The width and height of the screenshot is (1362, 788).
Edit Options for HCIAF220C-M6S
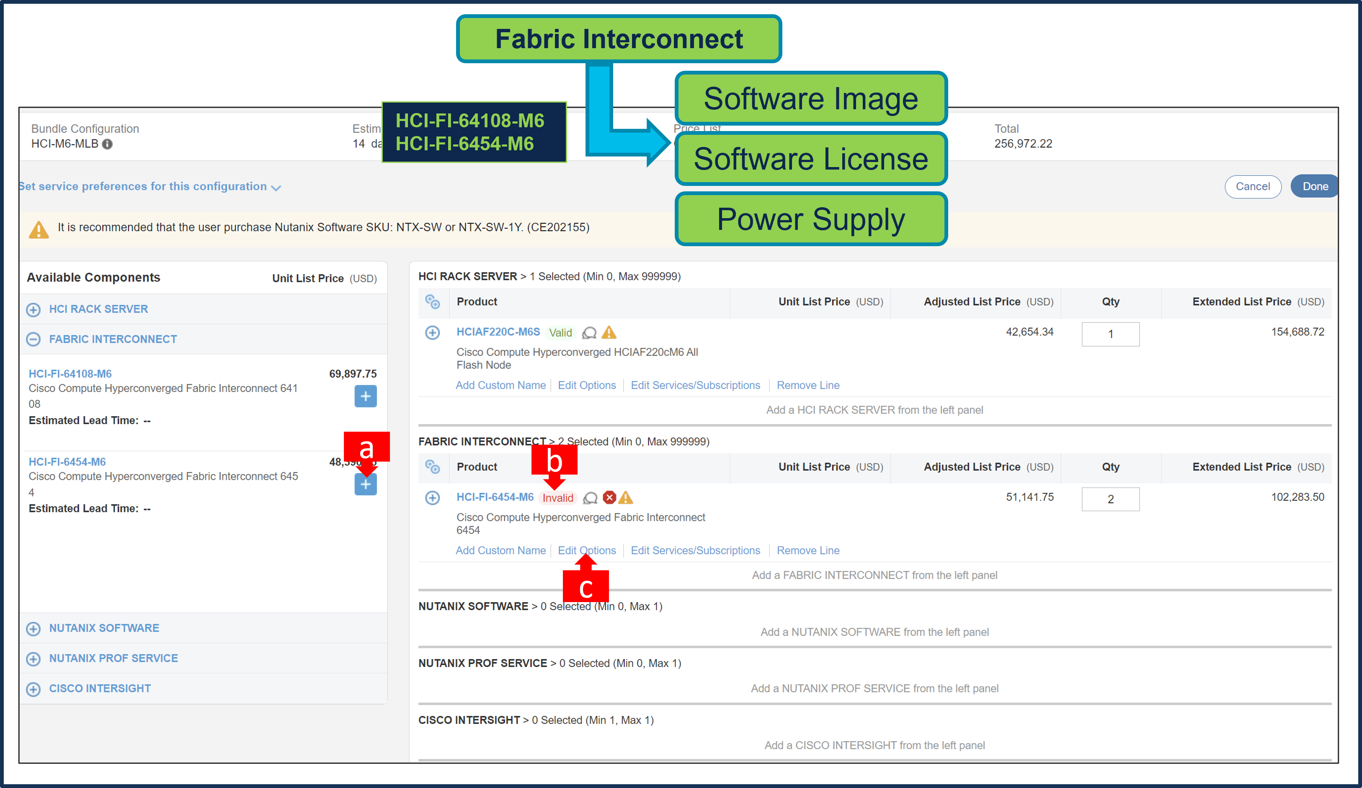coord(587,385)
